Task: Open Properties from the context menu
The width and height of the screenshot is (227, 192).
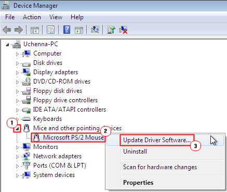Action: pyautogui.click(x=165, y=183)
